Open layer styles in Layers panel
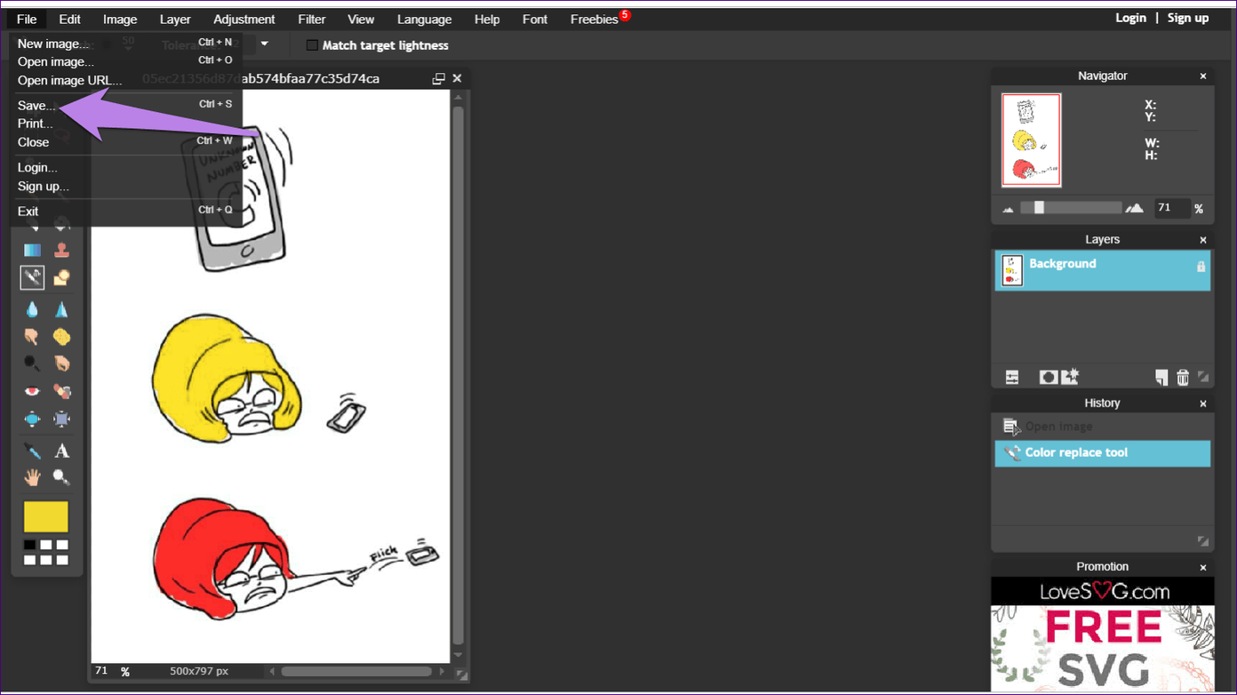 tap(1070, 377)
